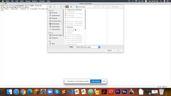
Task: Open Premiere Pro from the dock
Action: (118, 92)
